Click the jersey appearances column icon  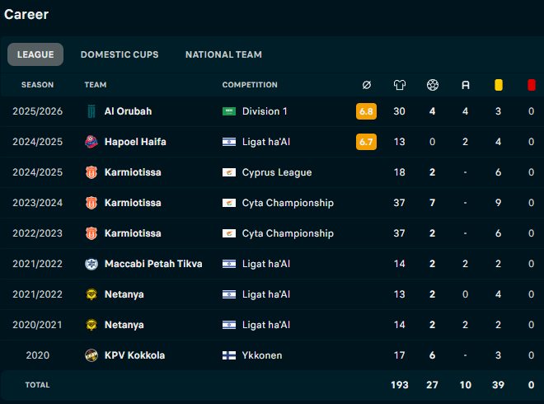tap(399, 85)
